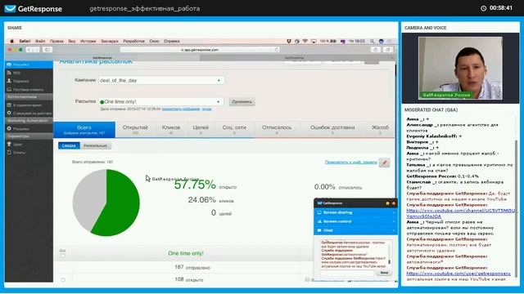The height and width of the screenshot is (294, 524).
Task: Click the RSS icon in the sidebar
Action: pyautogui.click(x=9, y=73)
